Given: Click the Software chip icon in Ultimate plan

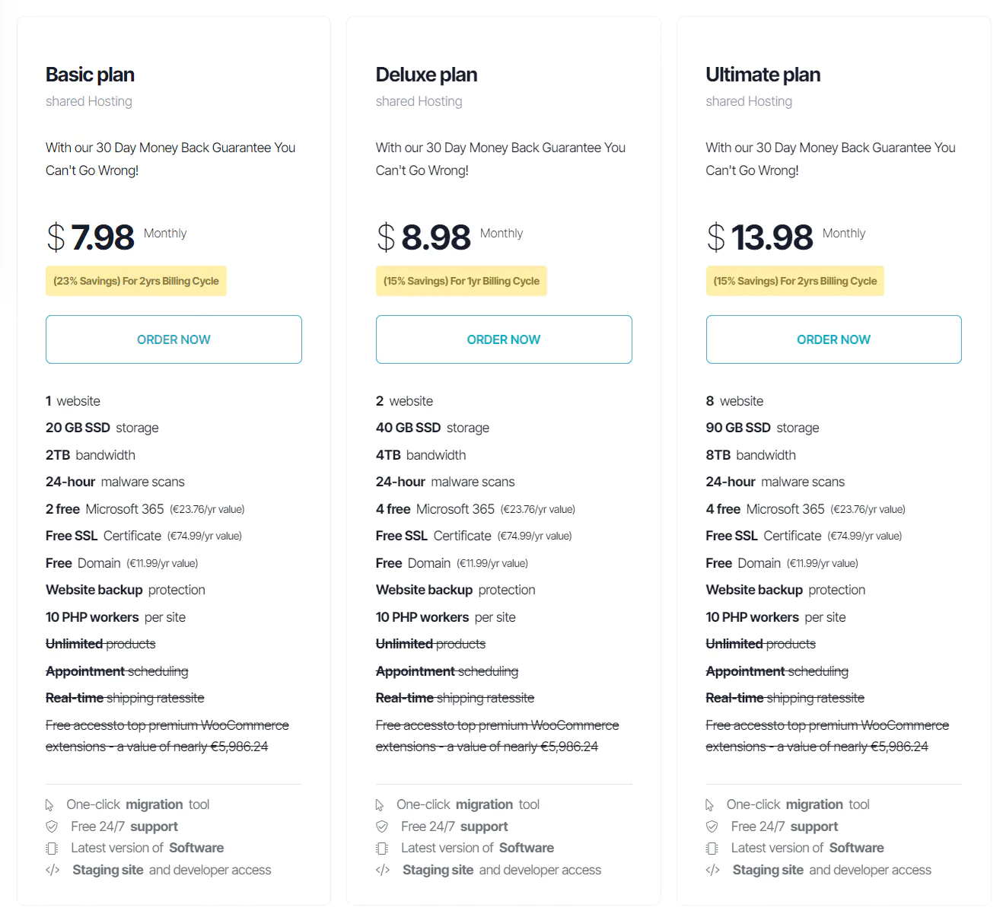Looking at the screenshot, I should pos(712,849).
